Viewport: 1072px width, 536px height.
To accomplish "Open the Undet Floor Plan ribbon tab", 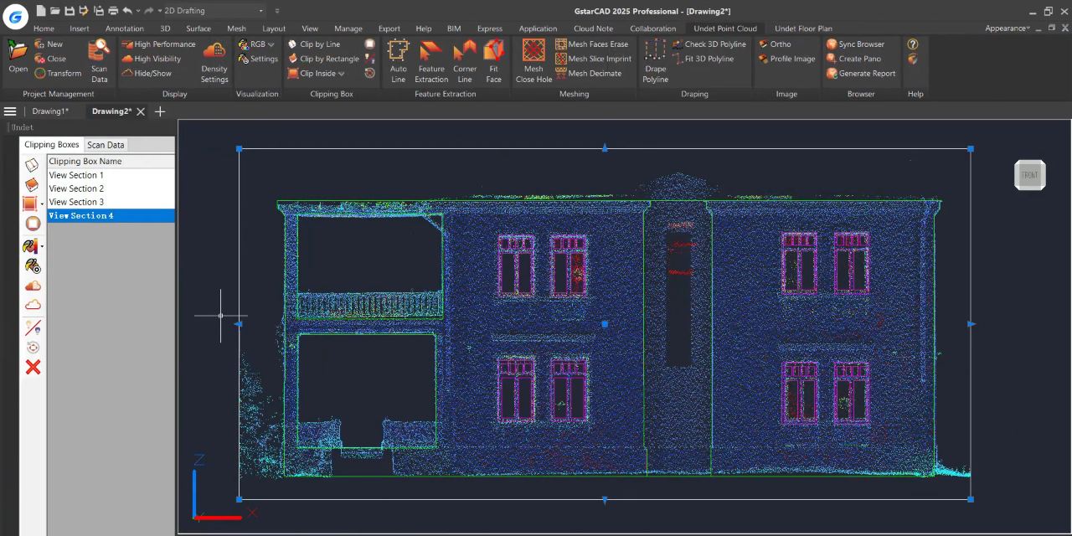I will tap(803, 28).
